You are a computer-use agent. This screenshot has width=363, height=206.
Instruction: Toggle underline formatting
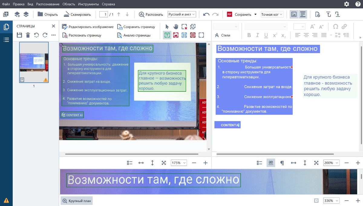point(266,35)
